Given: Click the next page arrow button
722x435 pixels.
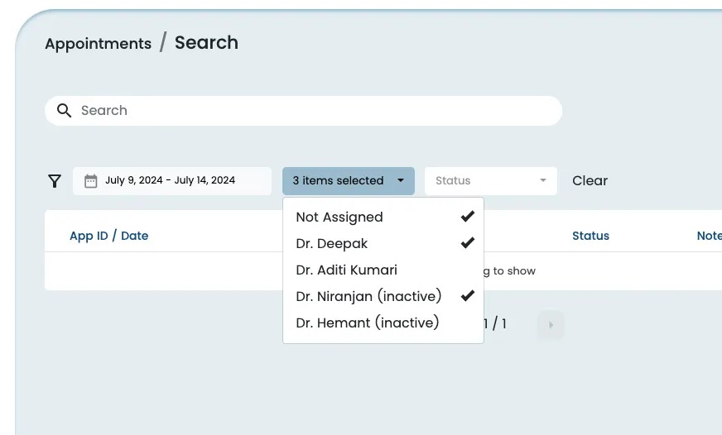Looking at the screenshot, I should pos(550,324).
